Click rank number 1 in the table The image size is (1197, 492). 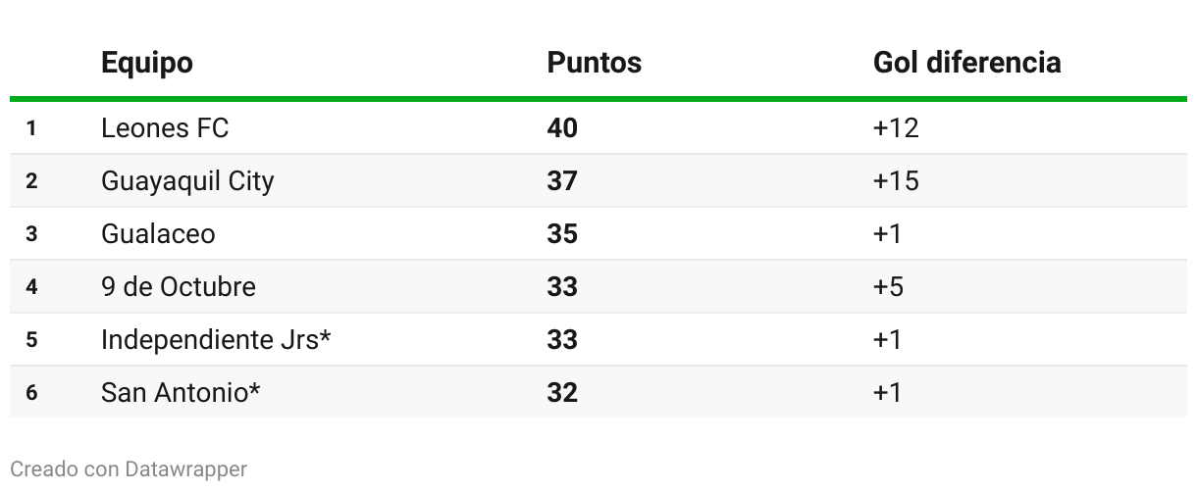click(31, 128)
